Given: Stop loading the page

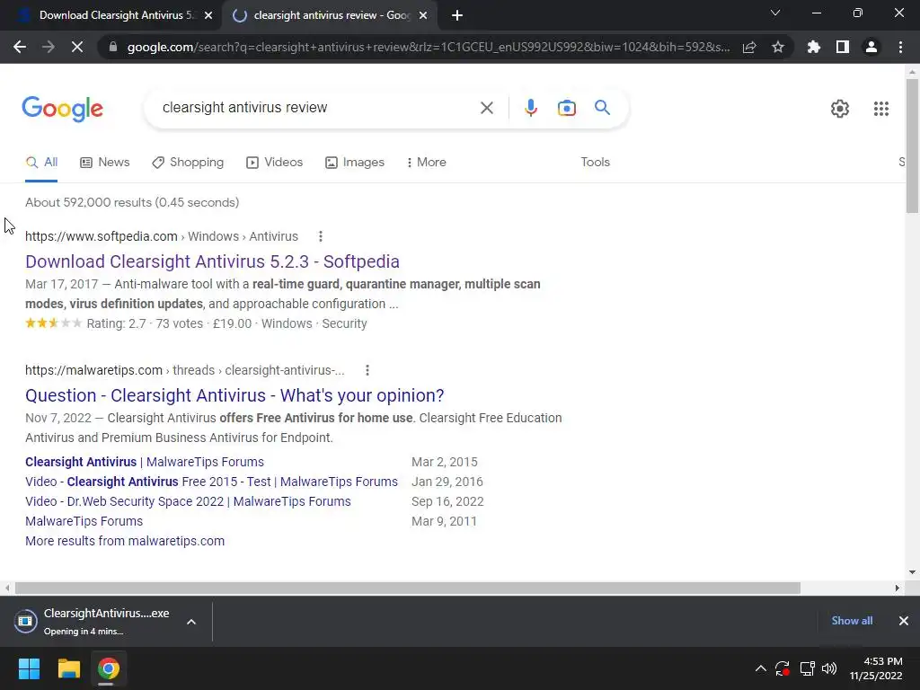Looking at the screenshot, I should click(77, 47).
